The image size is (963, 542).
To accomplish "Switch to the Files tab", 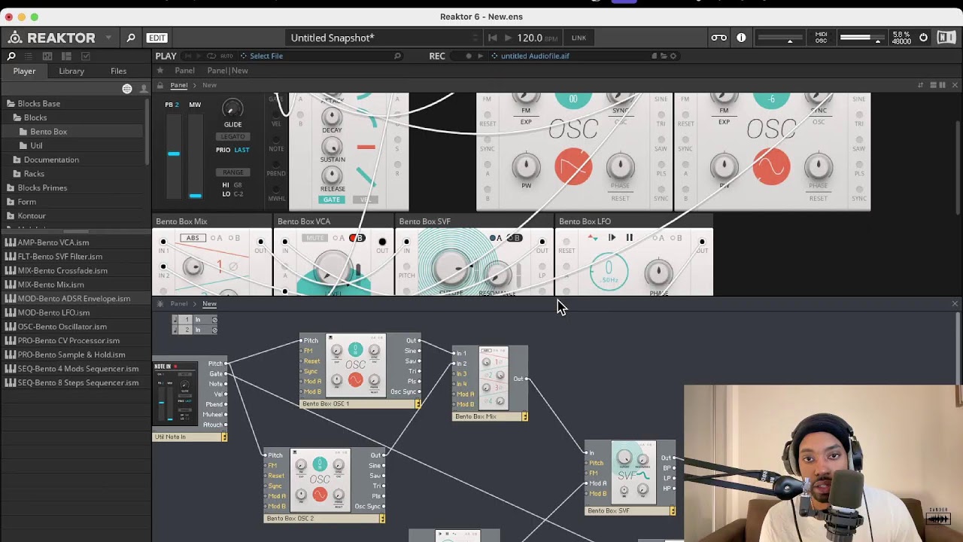I will [119, 71].
